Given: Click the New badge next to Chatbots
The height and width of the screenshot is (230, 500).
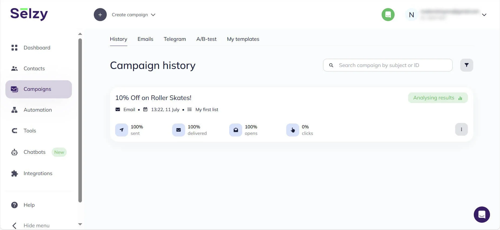Looking at the screenshot, I should 59,152.
